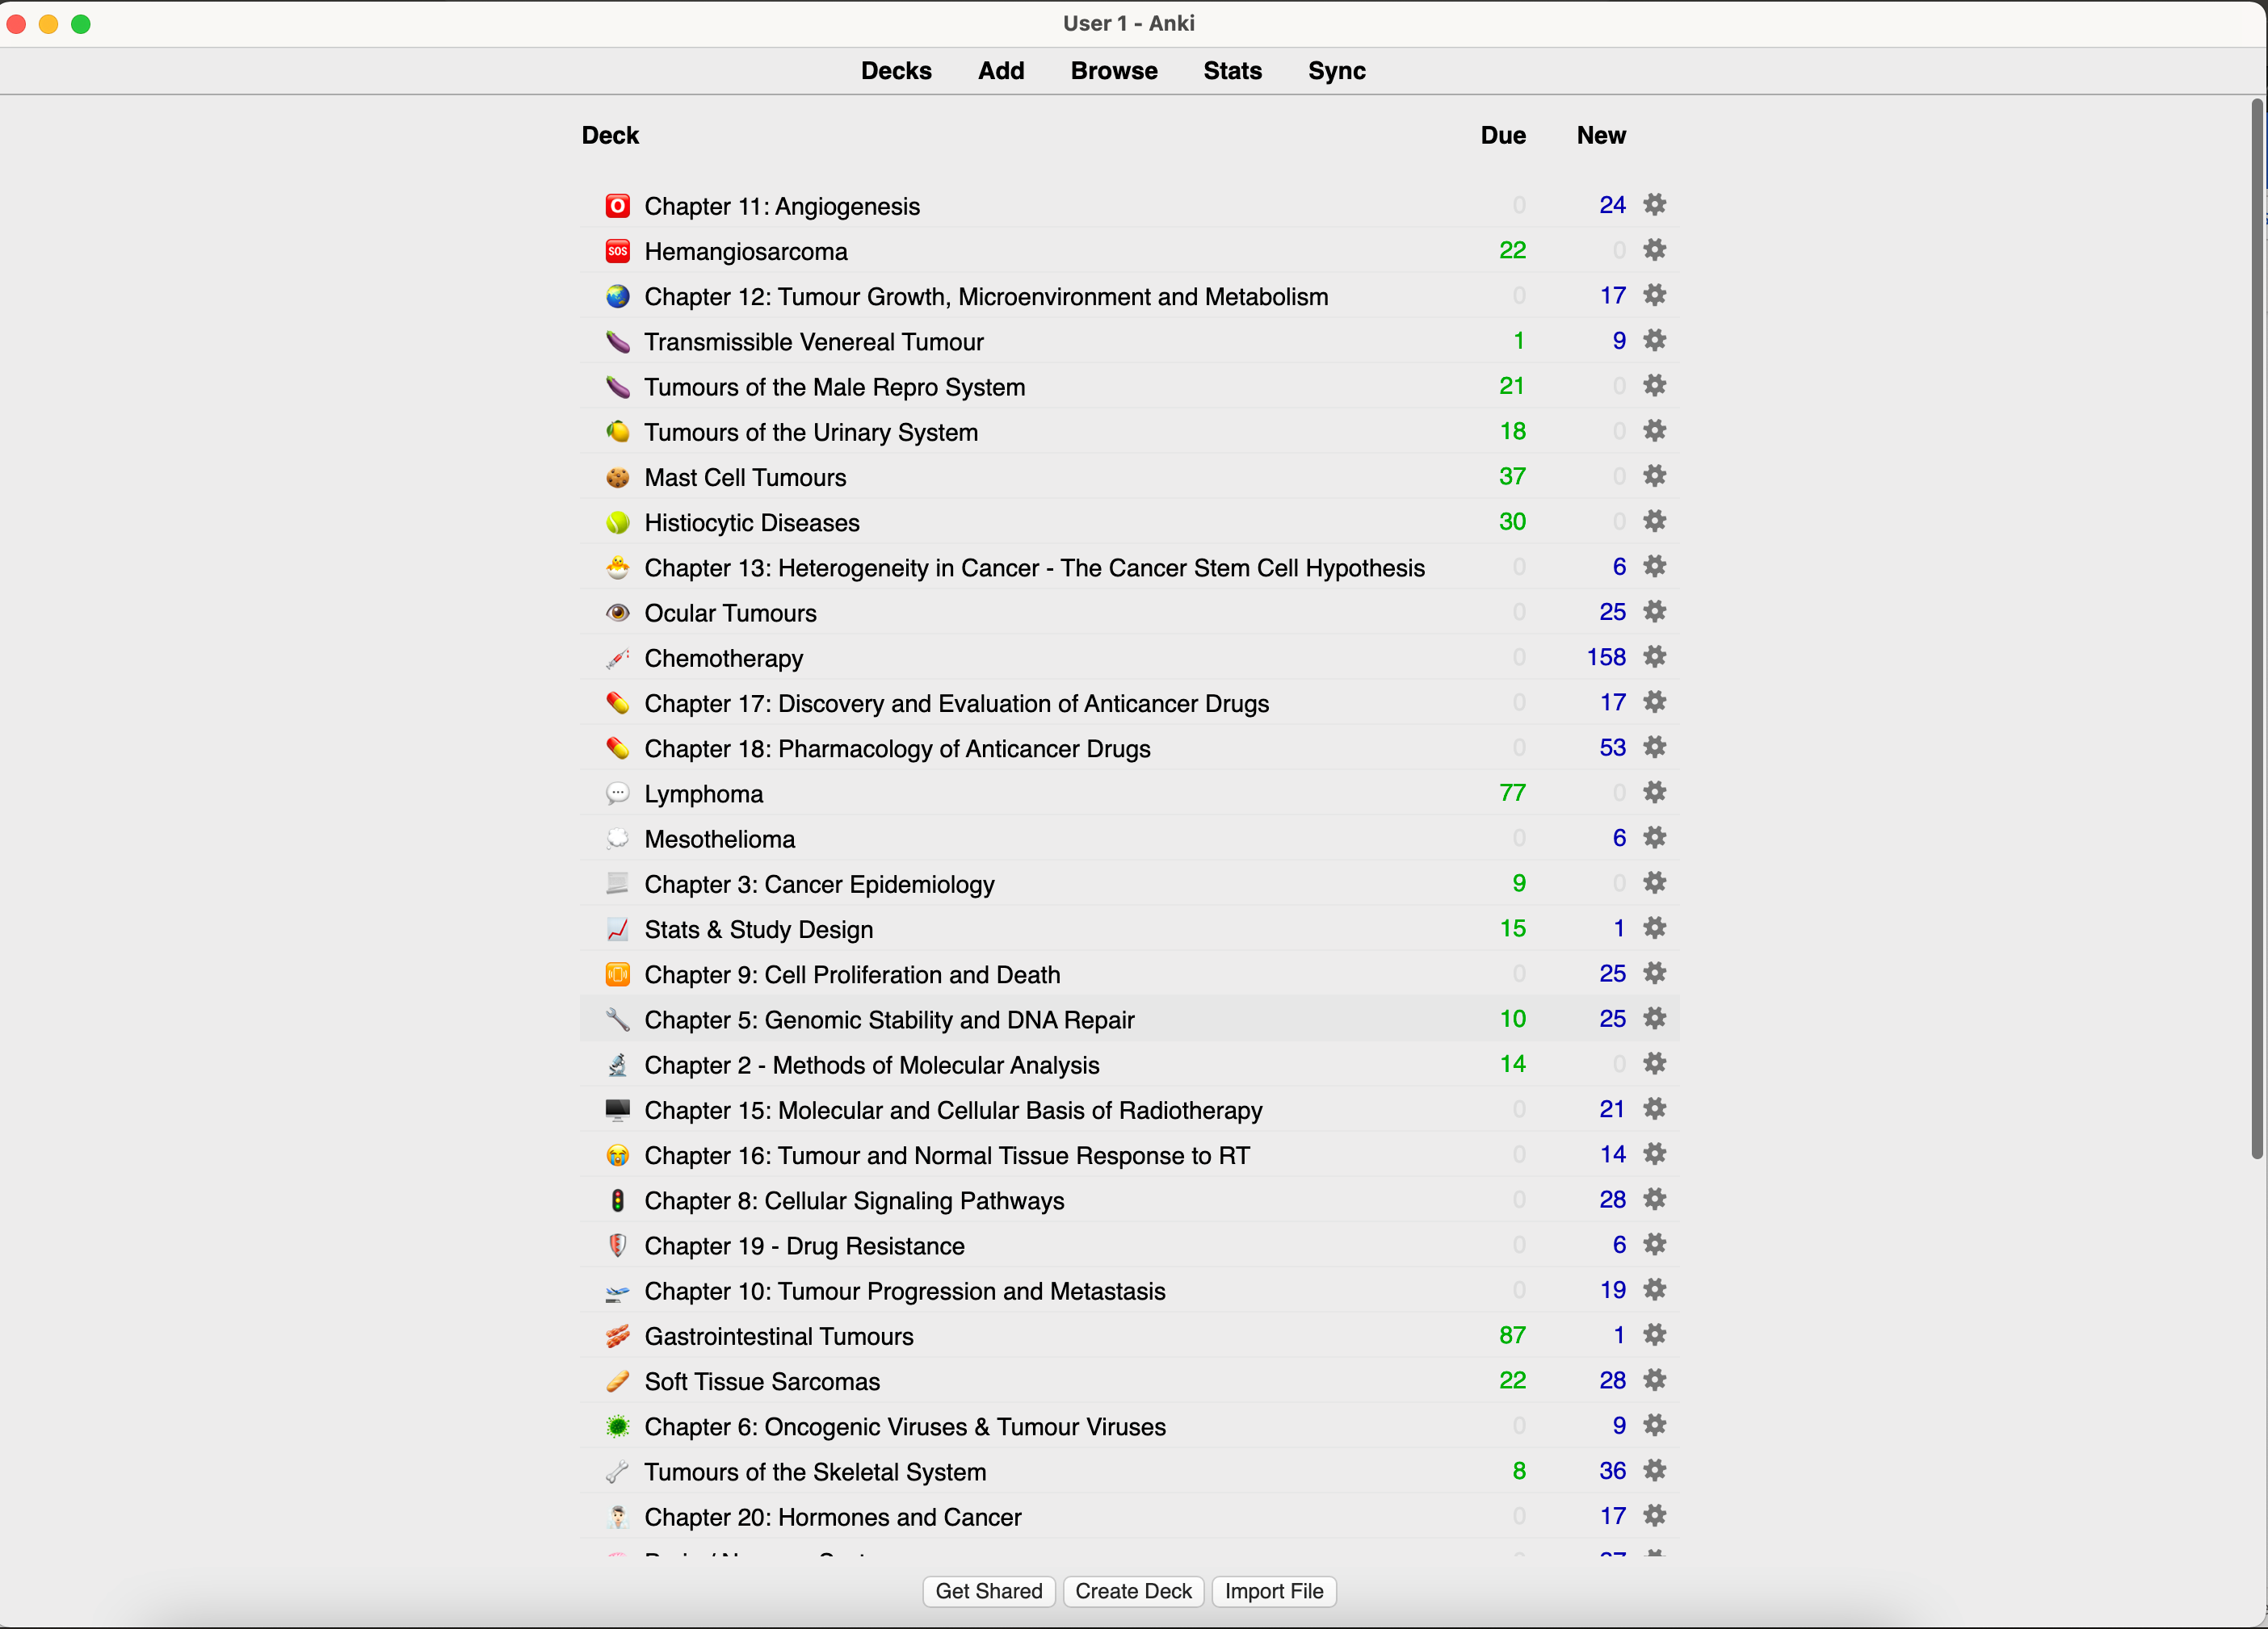The image size is (2268, 1629).
Task: Open options gear for Hemangiosarcoma deck
Action: (x=1655, y=250)
